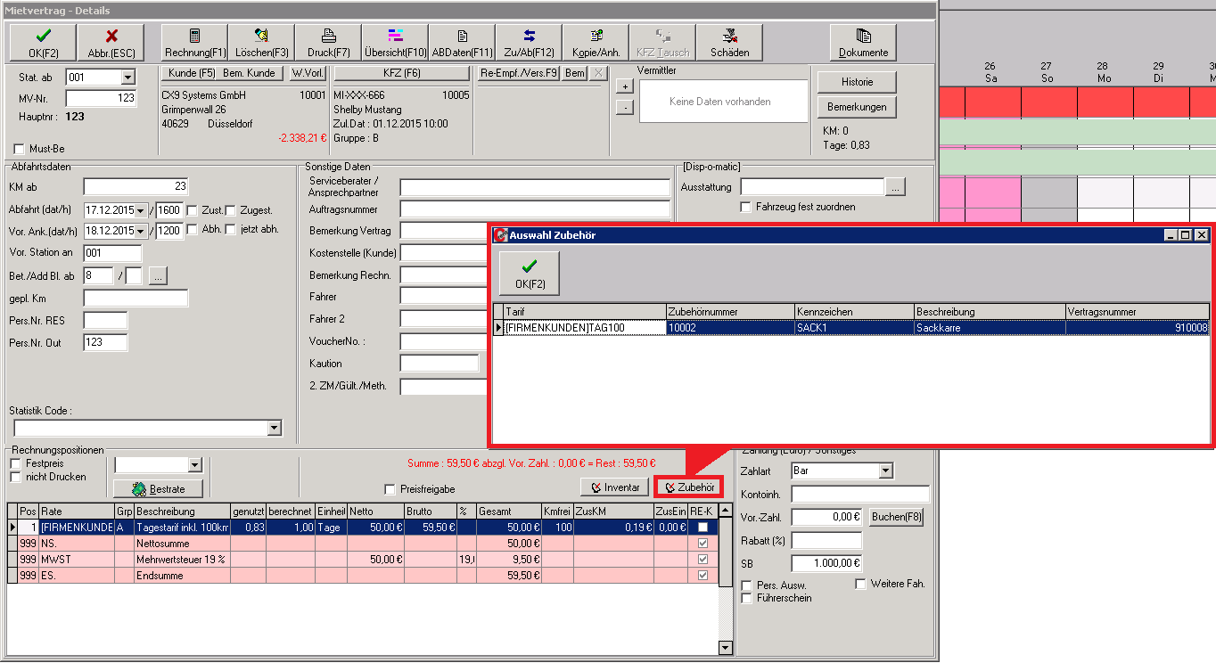Screen dimensions: 1216x663
Task: Open Übersicht(F10) overview
Action: click(396, 42)
